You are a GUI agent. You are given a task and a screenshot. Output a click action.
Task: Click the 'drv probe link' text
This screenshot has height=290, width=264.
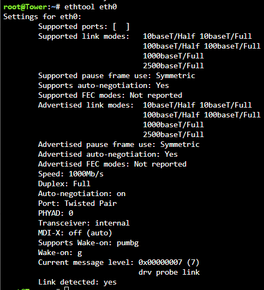tap(169, 272)
